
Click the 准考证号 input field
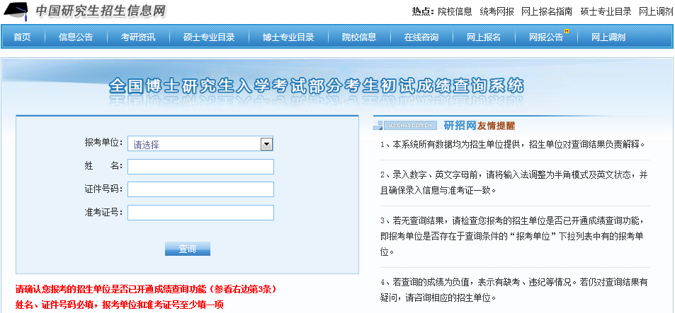pyautogui.click(x=200, y=213)
